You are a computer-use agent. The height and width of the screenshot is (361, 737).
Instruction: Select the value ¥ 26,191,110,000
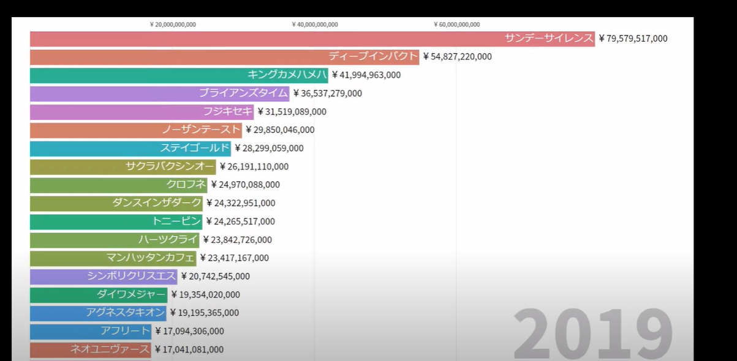coord(254,166)
